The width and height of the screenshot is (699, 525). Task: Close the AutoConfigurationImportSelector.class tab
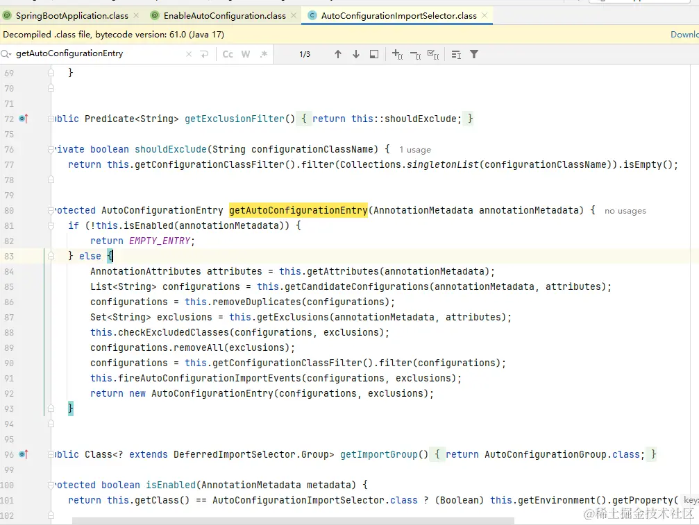pos(484,15)
